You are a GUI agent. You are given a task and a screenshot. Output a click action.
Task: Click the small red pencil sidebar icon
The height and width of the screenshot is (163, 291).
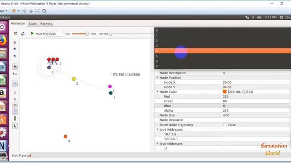[x=15, y=92]
